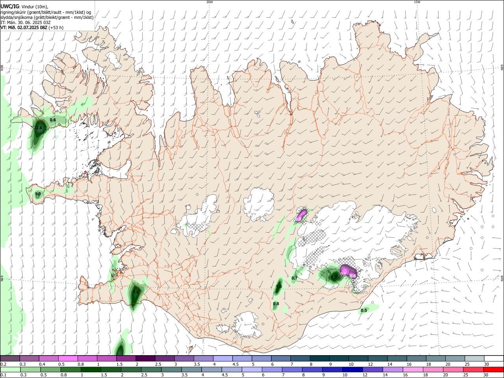Click the 0.6 precipitation value beside 2.6
The width and height of the screenshot is (504, 378).
click(x=53, y=120)
